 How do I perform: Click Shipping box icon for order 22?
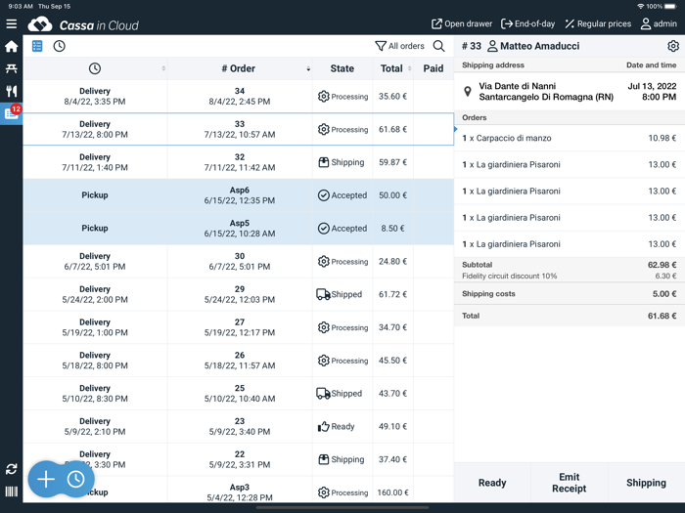tap(323, 459)
